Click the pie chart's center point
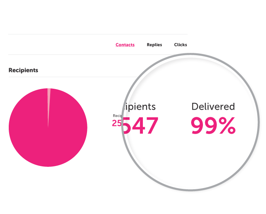This screenshot has height=214, width=266. coord(48,128)
